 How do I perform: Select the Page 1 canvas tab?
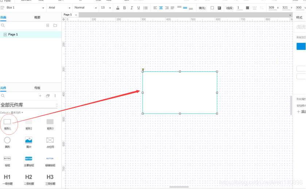[68, 15]
